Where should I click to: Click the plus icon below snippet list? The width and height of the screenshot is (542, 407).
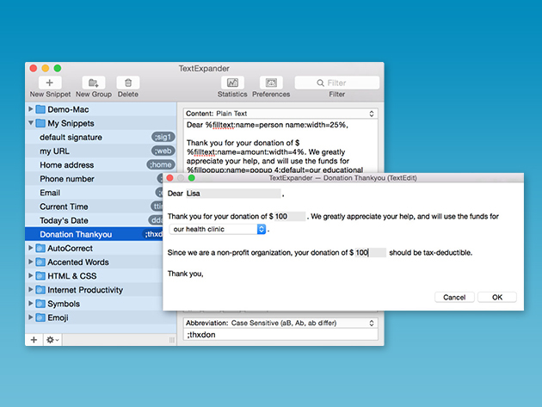pyautogui.click(x=34, y=340)
